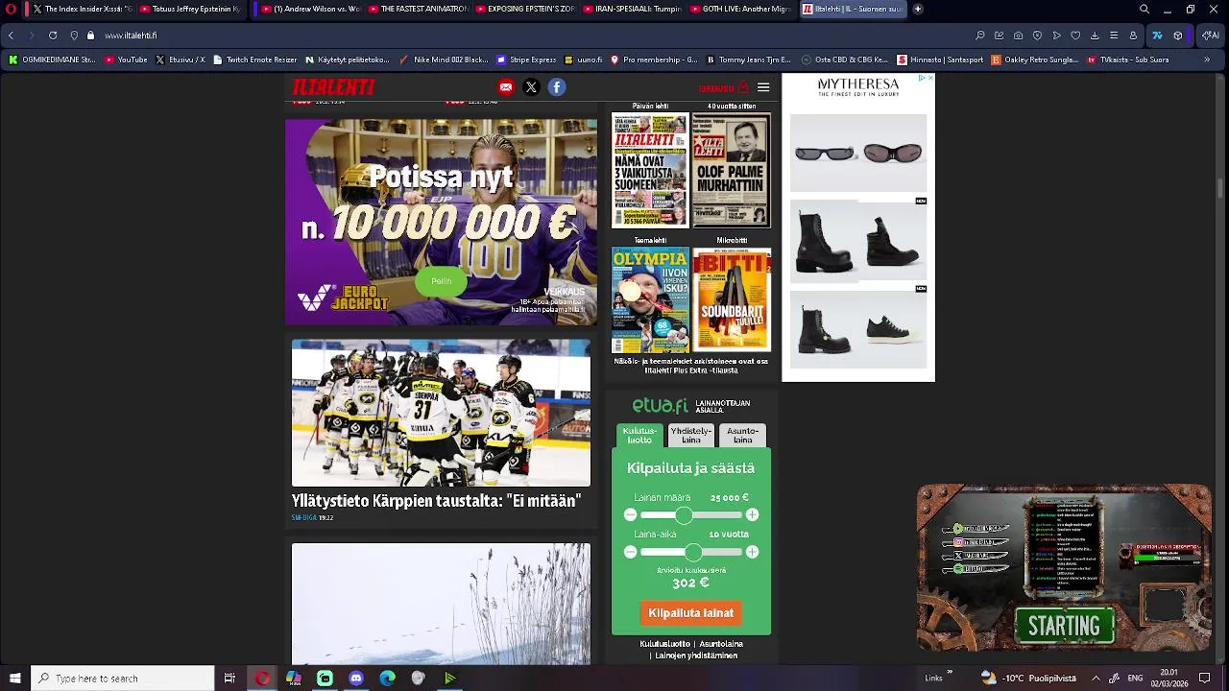Click the Windows taskbar search box
This screenshot has height=691, width=1229.
click(x=123, y=679)
